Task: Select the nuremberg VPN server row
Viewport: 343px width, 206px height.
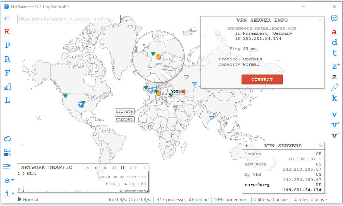Action: click(x=283, y=187)
